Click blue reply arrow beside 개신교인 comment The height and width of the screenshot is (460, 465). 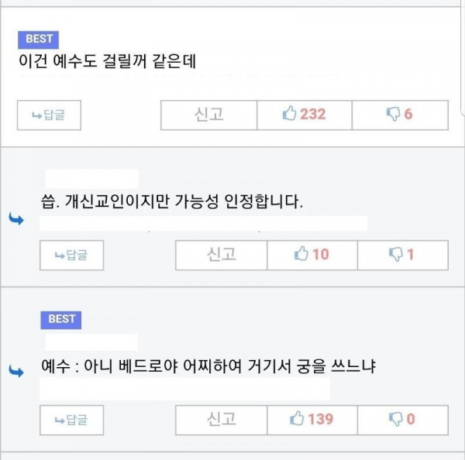tap(16, 219)
